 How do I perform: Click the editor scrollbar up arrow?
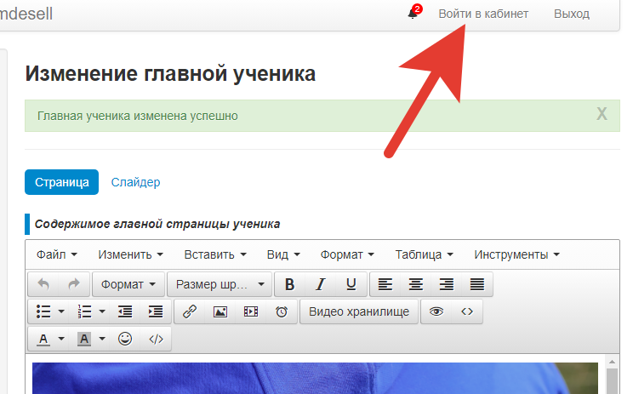coord(612,362)
